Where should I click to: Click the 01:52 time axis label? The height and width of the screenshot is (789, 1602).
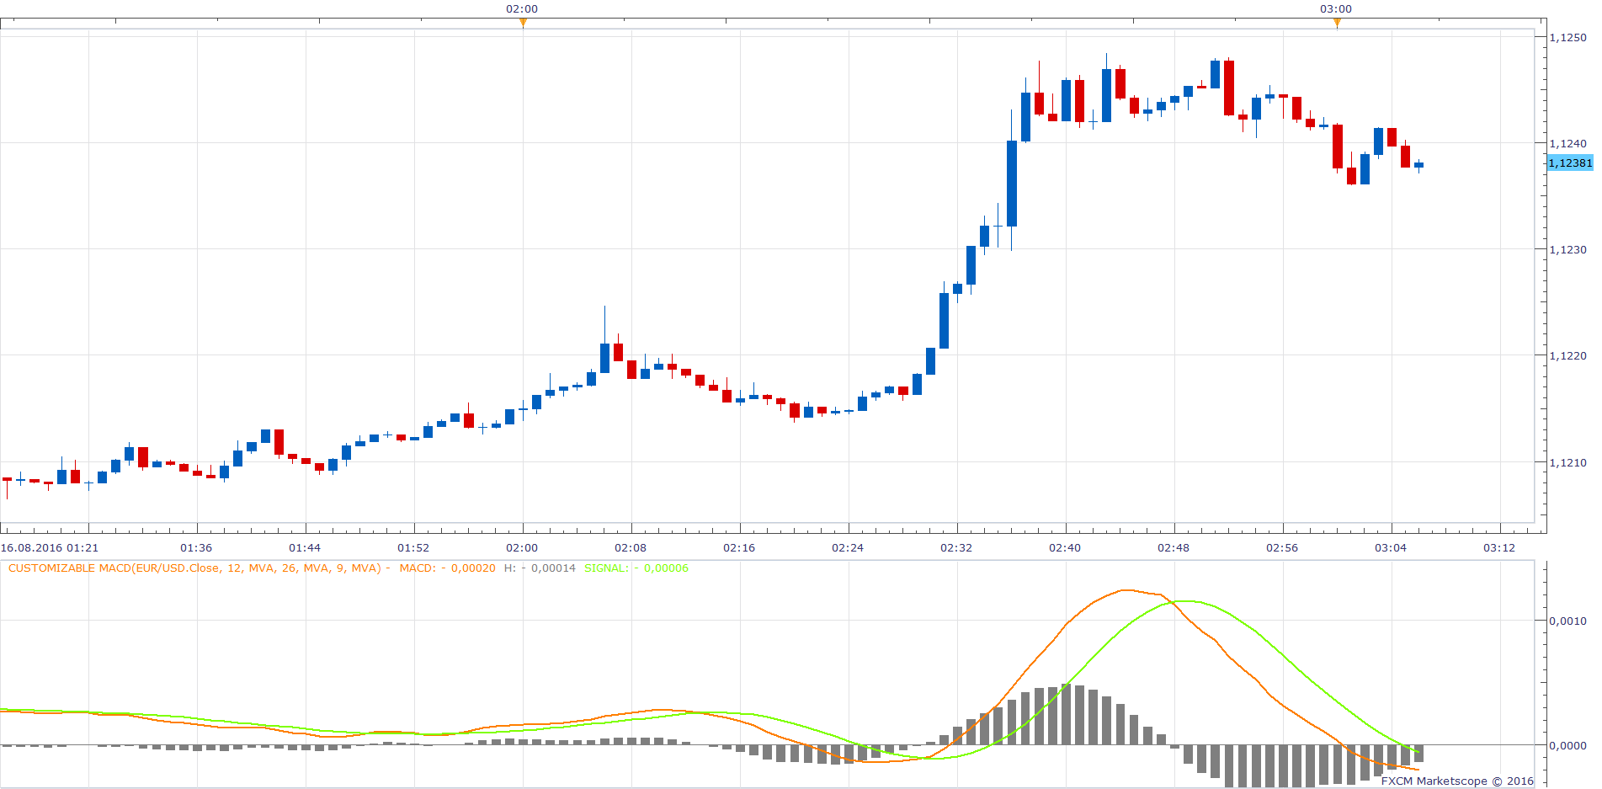click(413, 547)
